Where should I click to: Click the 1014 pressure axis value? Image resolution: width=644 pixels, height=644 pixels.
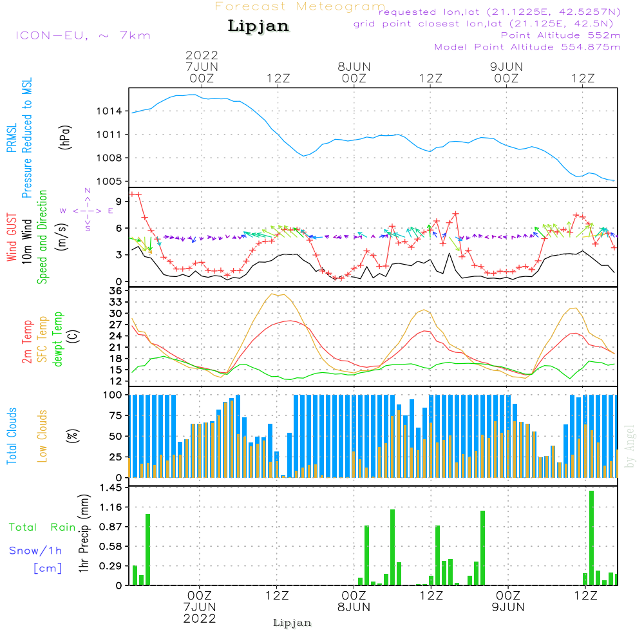coord(109,111)
